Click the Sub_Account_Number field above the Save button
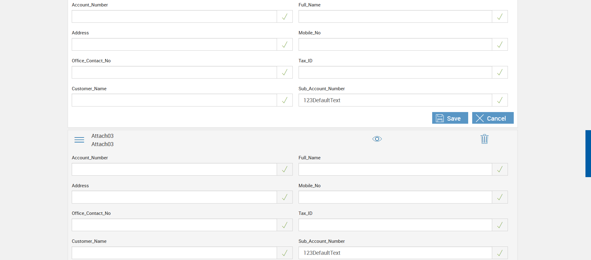Screen dimensions: 591x260 pyautogui.click(x=395, y=100)
